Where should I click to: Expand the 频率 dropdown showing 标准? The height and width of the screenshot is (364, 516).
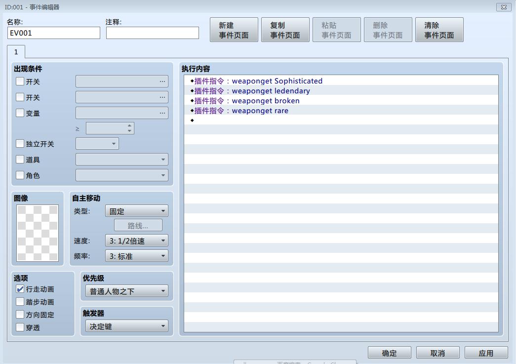click(137, 256)
